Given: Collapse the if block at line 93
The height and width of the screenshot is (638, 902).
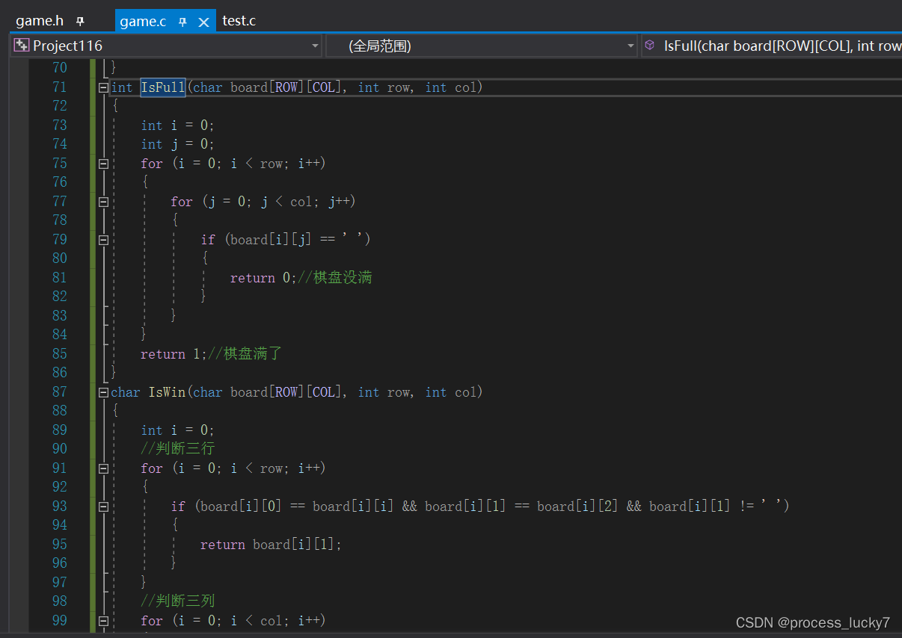Looking at the screenshot, I should [x=103, y=507].
